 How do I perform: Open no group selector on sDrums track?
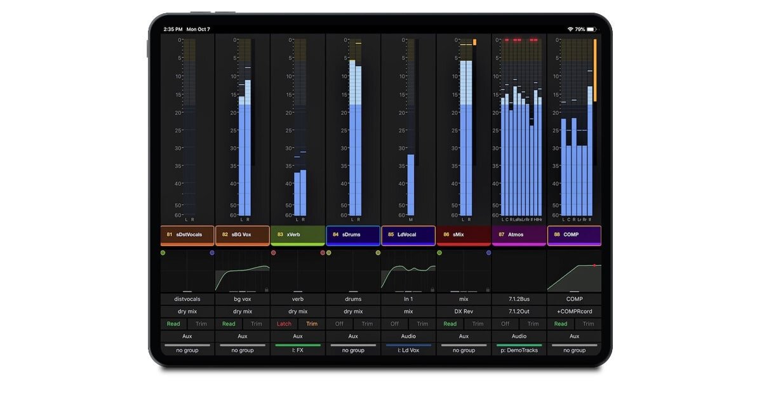(x=353, y=348)
